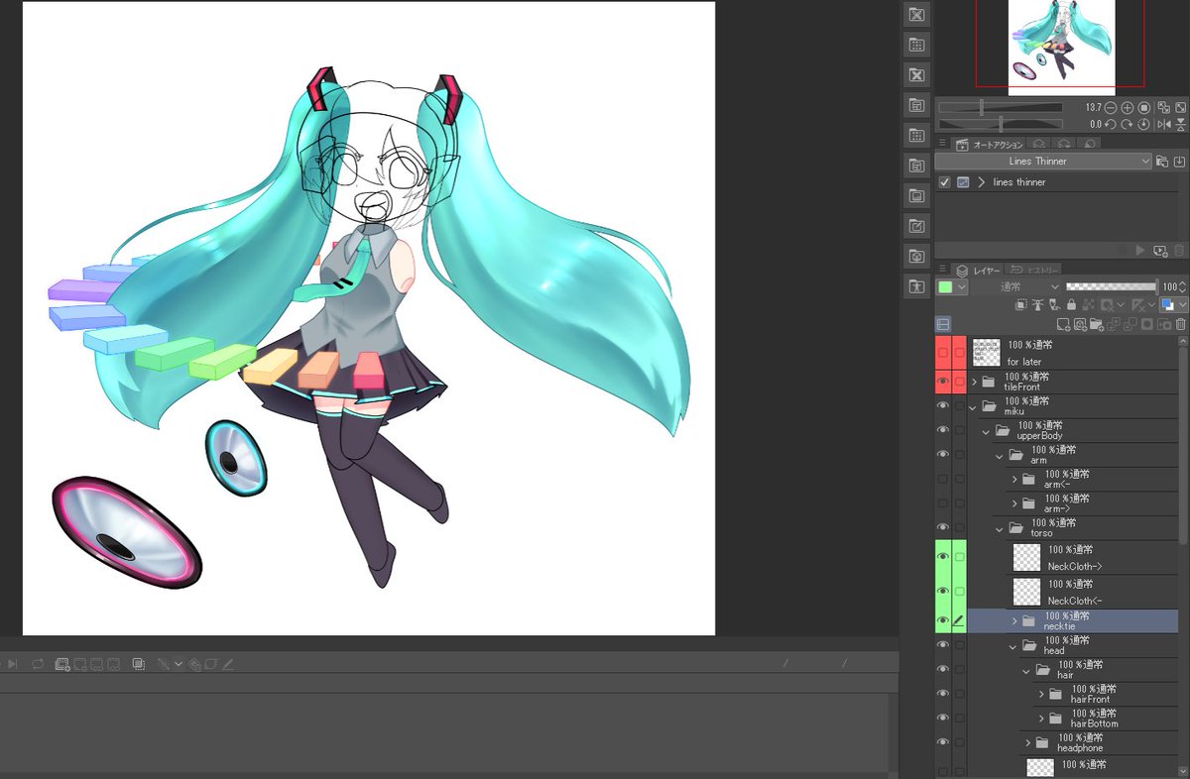Expand the lines thinner action
Viewport: 1190px width, 779px height.
pyautogui.click(x=982, y=182)
